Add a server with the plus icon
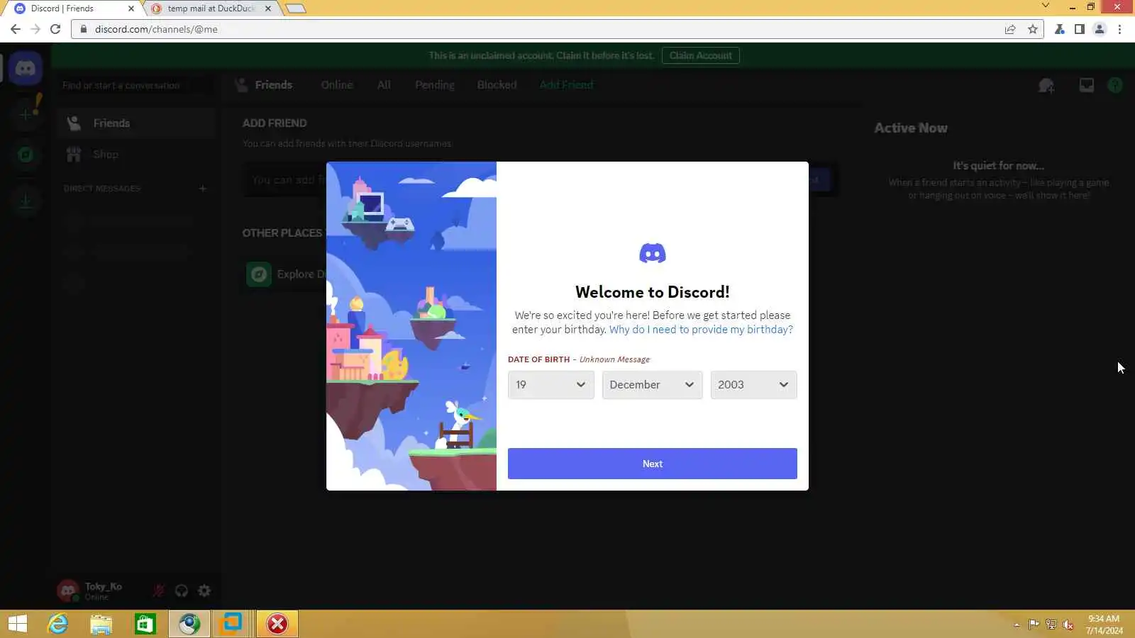The image size is (1135, 638). [x=26, y=114]
